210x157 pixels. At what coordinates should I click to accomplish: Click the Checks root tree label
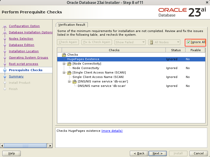[73, 55]
